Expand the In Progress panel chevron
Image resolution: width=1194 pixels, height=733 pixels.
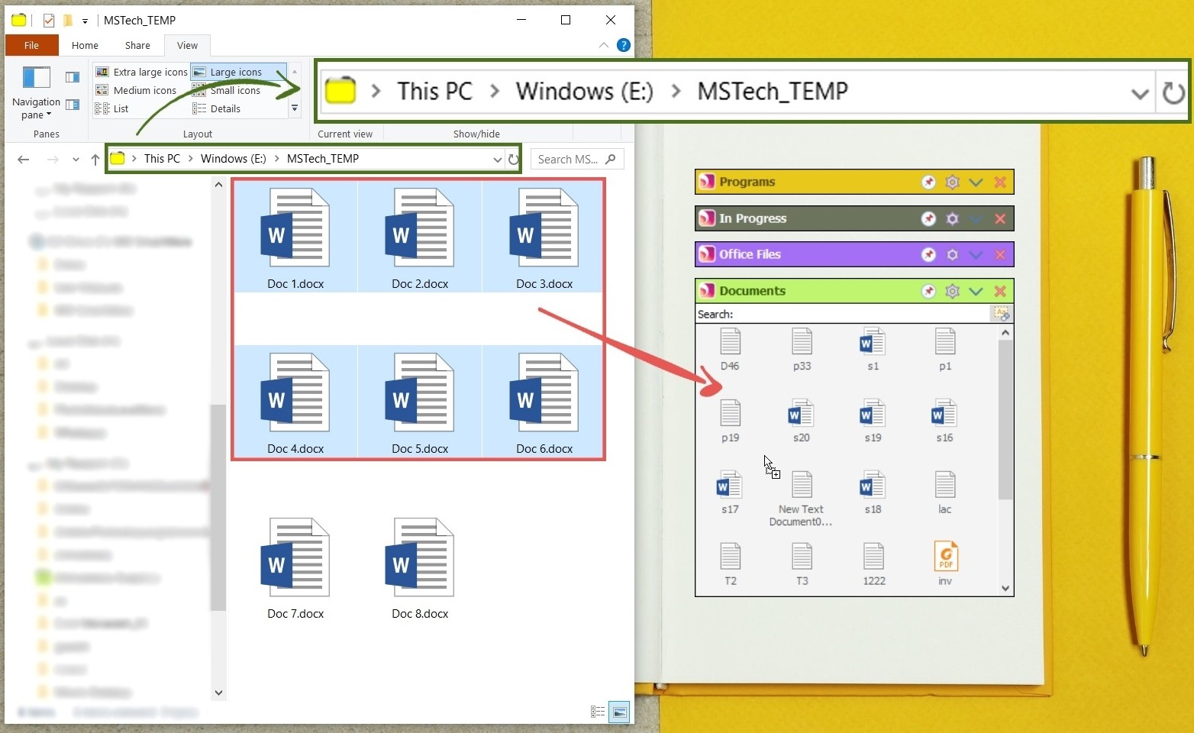(x=976, y=219)
